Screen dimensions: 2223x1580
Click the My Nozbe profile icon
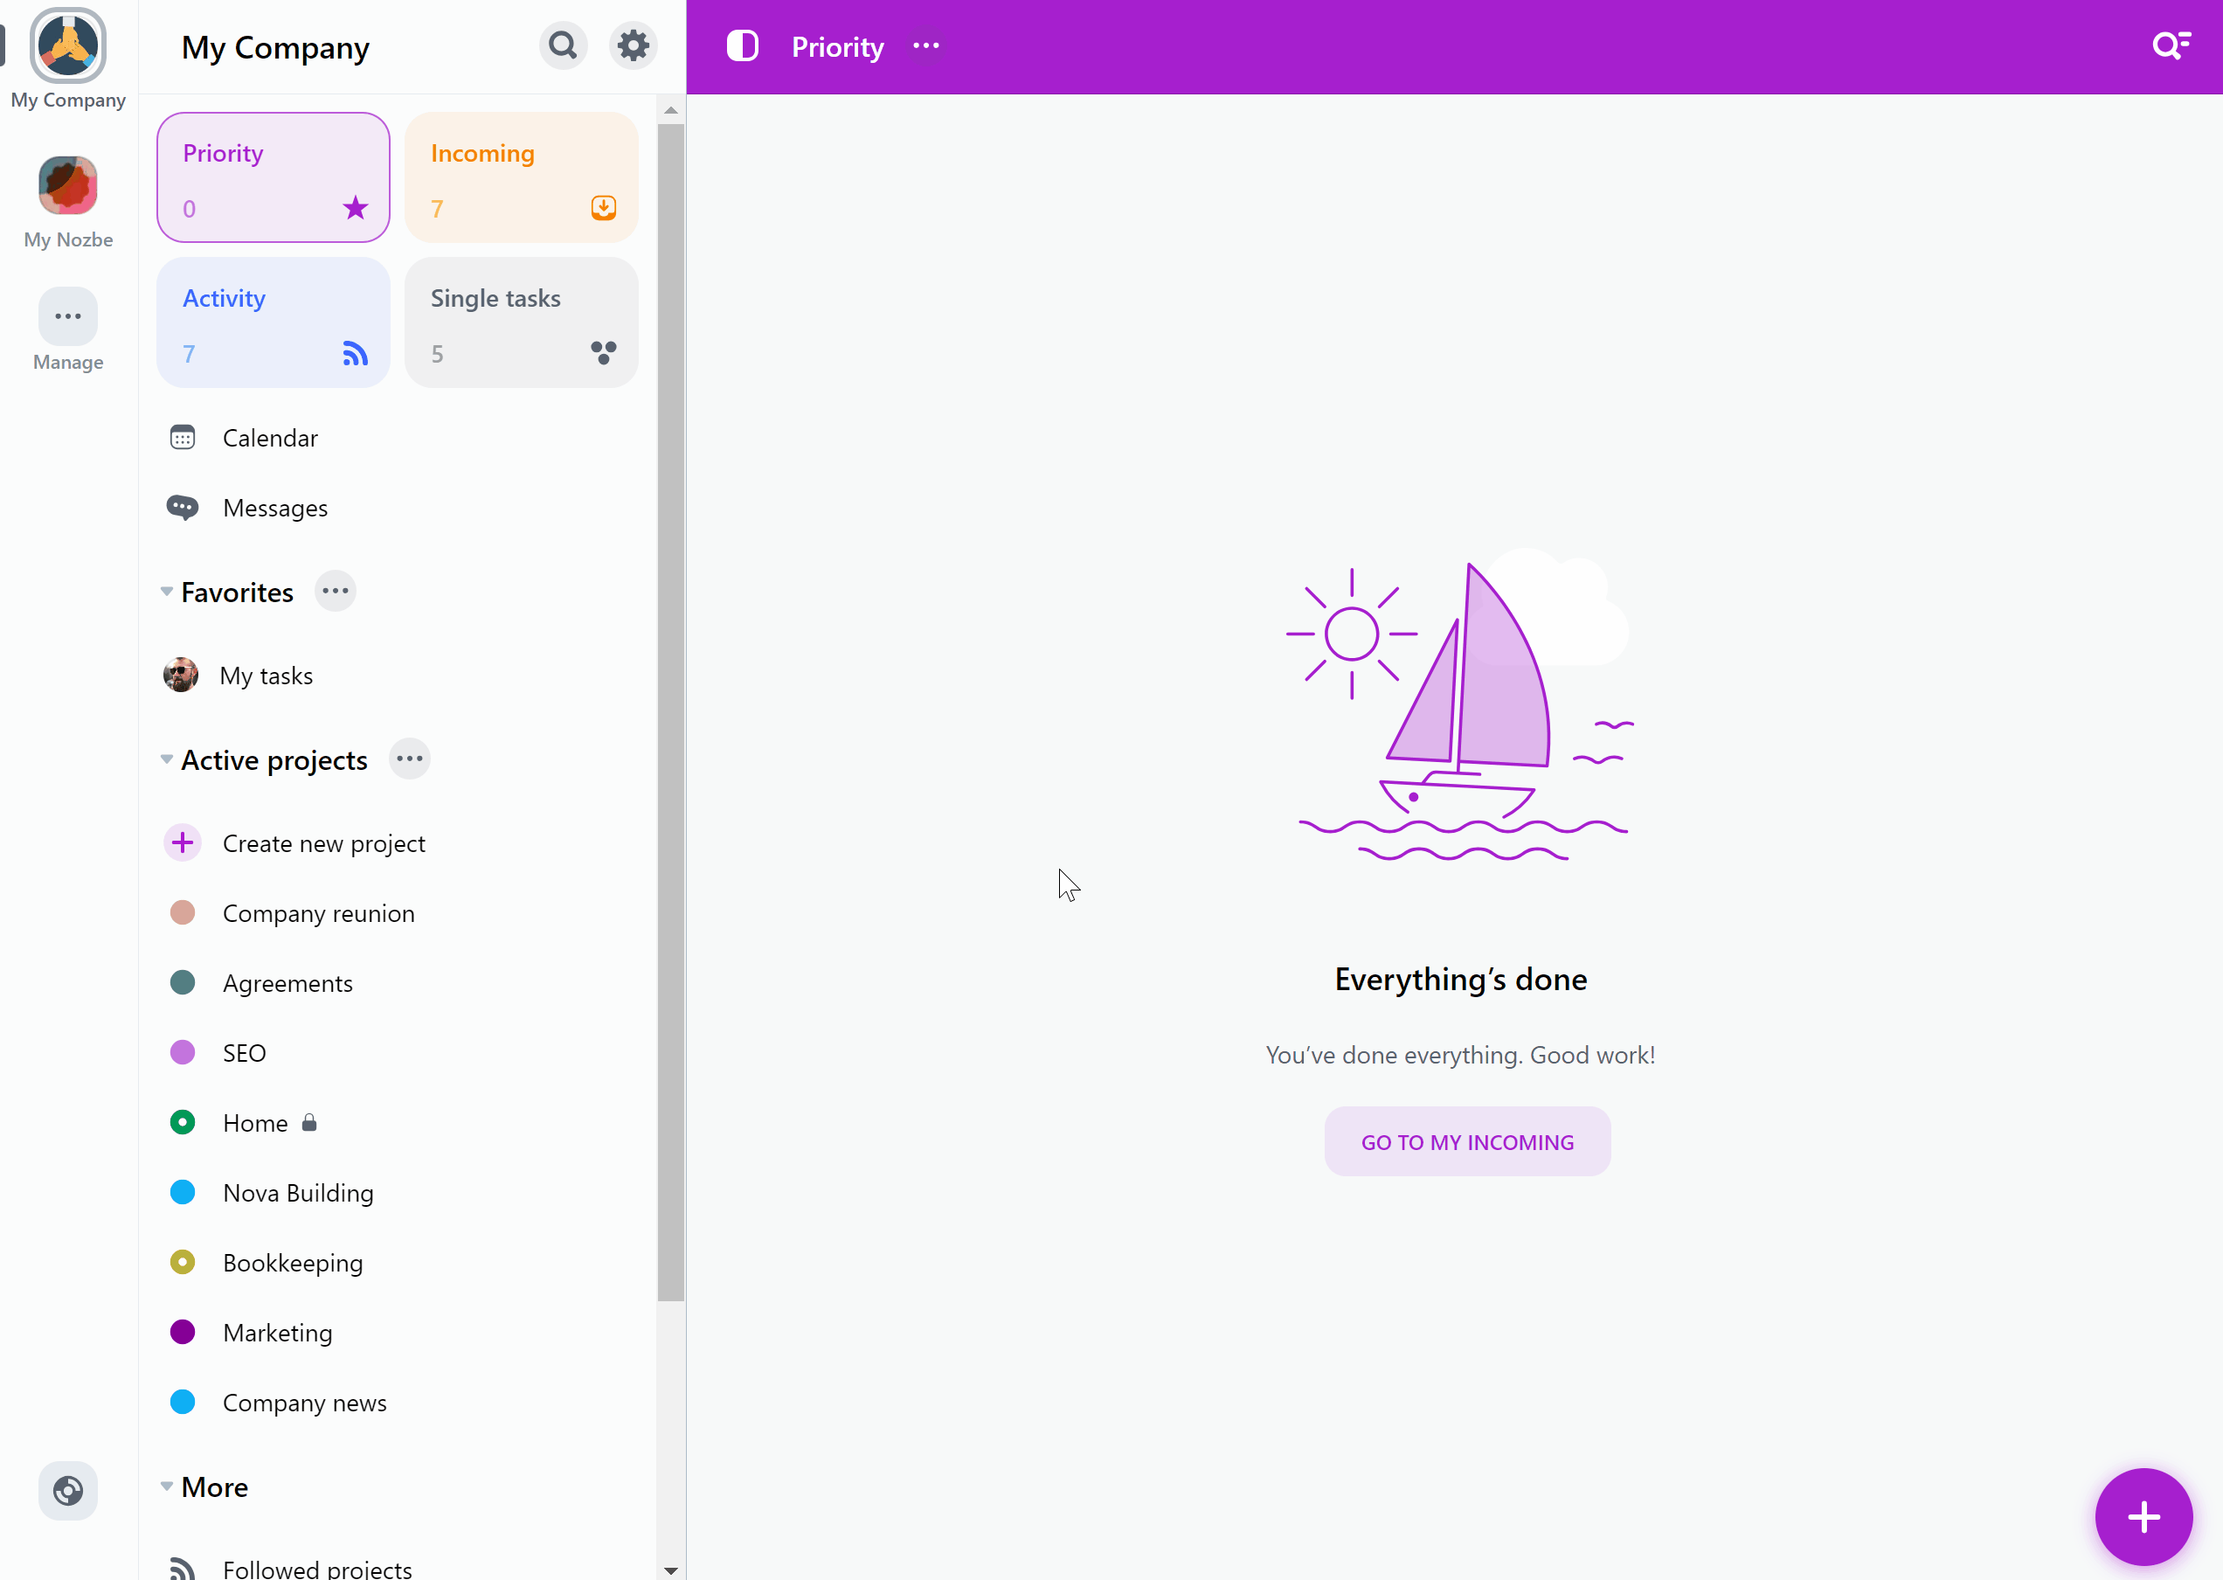point(68,184)
